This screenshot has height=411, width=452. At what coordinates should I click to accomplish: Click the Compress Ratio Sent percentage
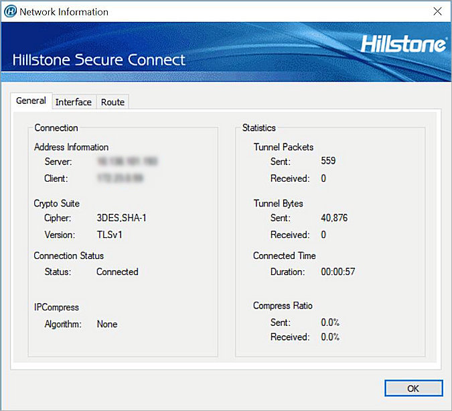point(330,322)
